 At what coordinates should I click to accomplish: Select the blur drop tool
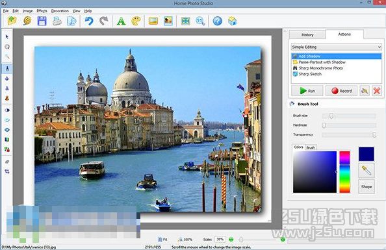[7, 79]
